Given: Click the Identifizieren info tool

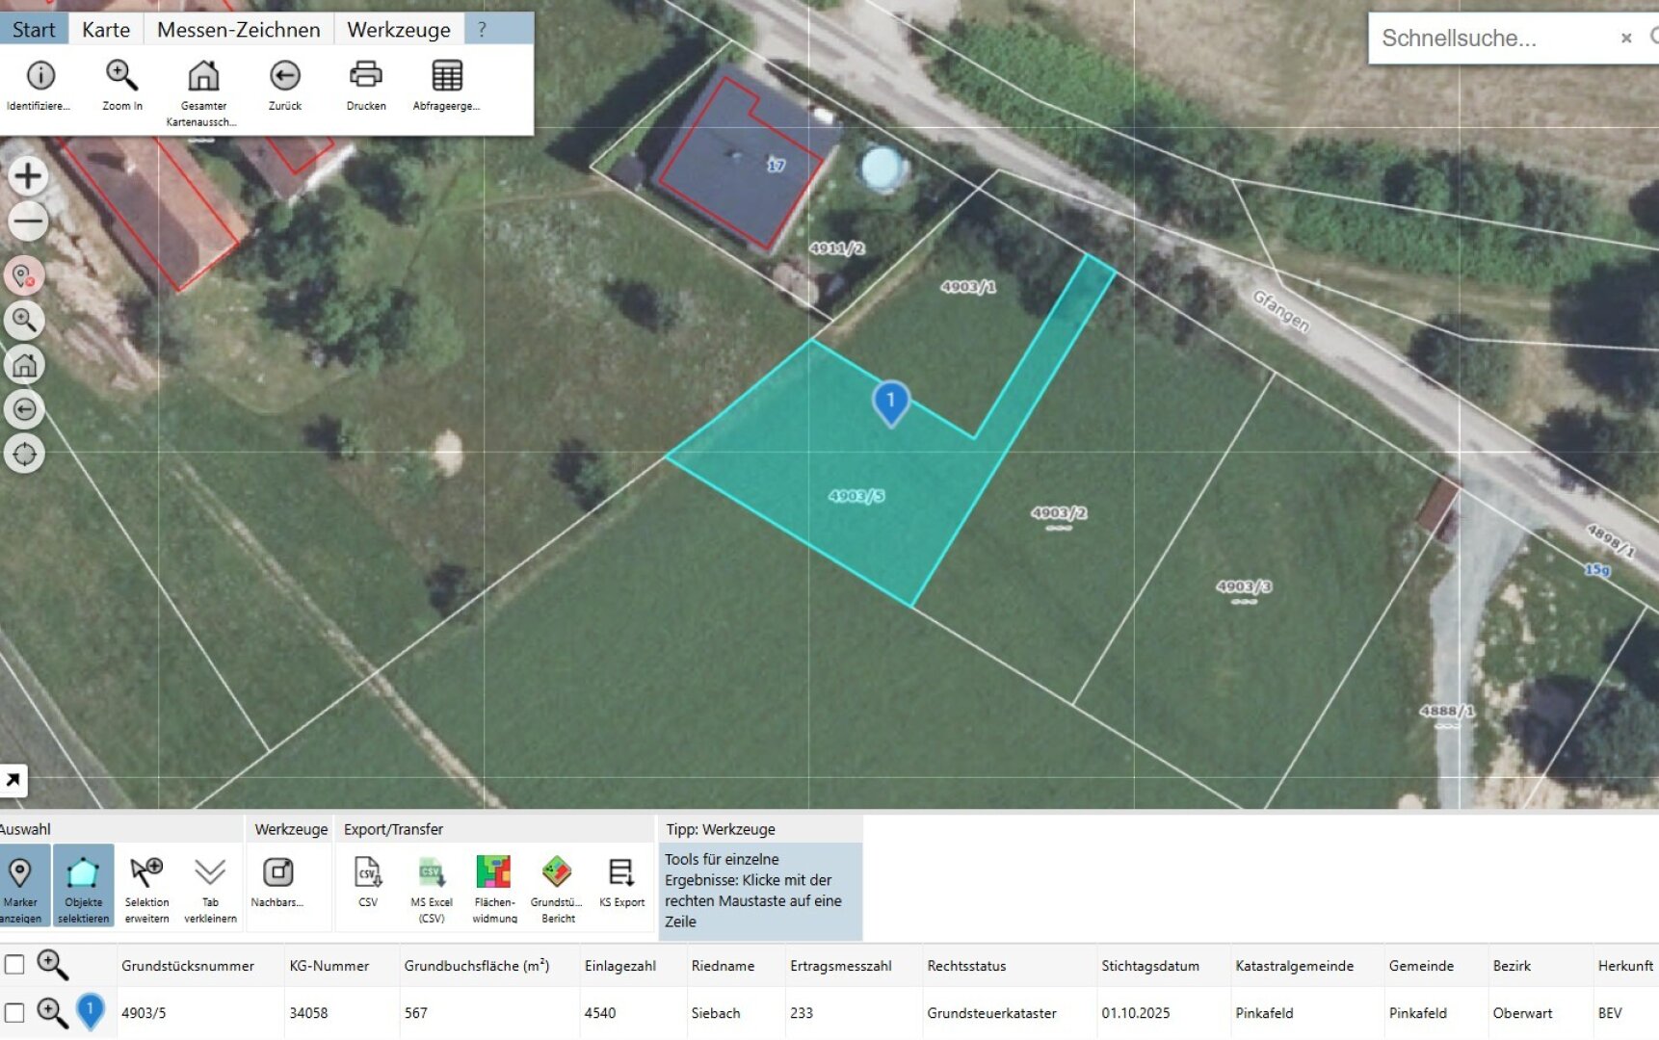Looking at the screenshot, I should pos(39,77).
